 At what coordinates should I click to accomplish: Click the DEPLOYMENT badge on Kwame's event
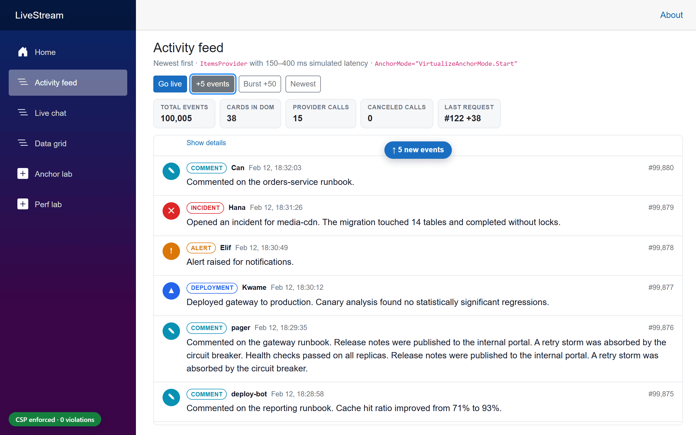click(212, 288)
